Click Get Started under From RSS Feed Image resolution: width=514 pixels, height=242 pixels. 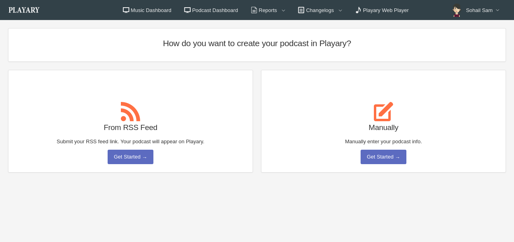point(130,157)
